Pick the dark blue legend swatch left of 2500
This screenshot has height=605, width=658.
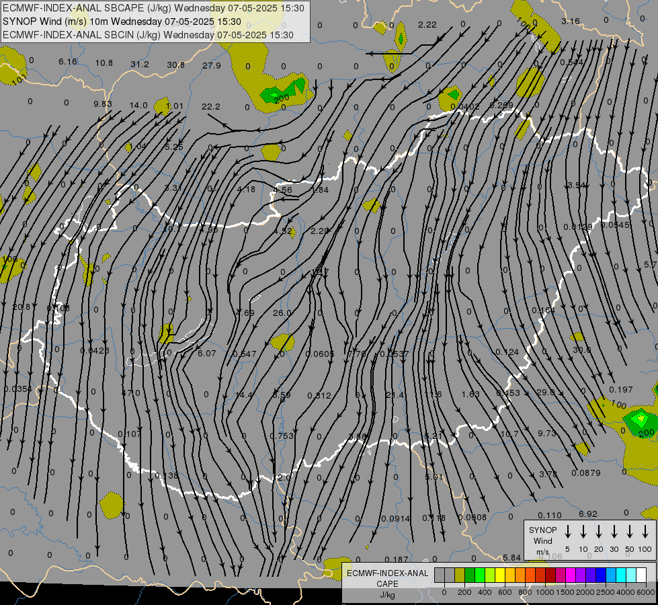point(600,575)
